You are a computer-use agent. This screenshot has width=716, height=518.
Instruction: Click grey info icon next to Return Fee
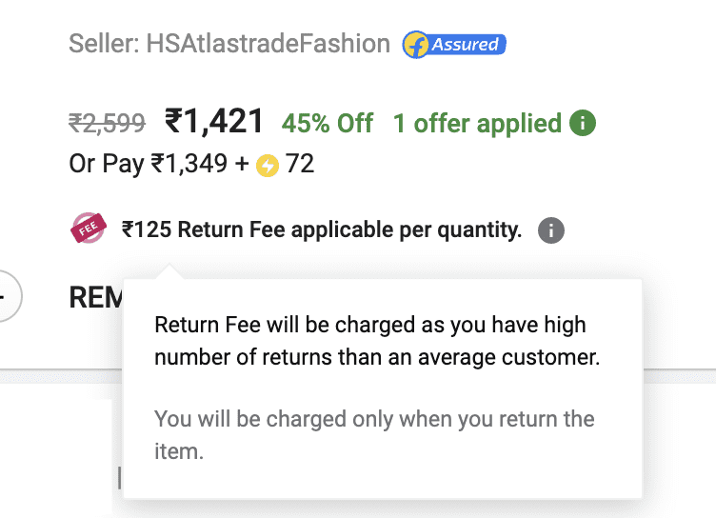point(550,230)
